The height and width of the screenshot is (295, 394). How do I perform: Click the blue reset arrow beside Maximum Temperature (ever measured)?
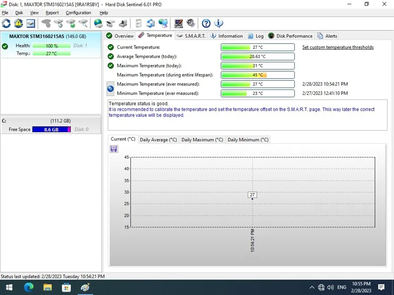click(x=110, y=88)
